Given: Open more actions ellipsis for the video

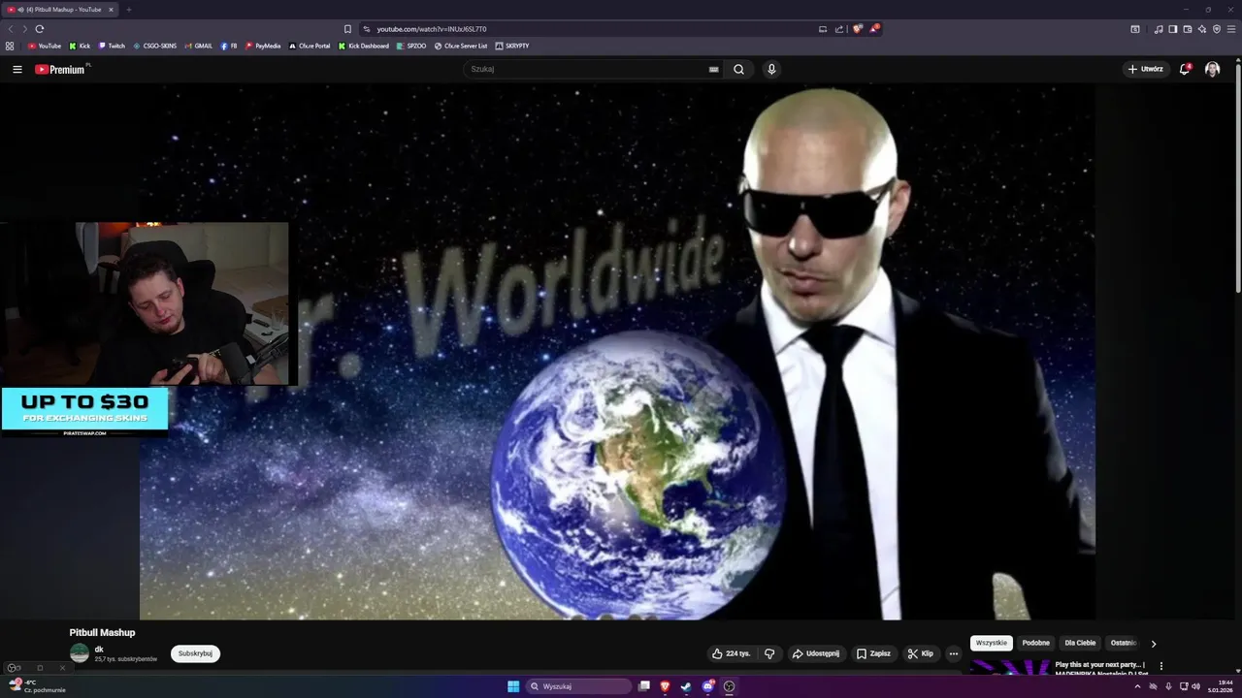Looking at the screenshot, I should [x=953, y=653].
